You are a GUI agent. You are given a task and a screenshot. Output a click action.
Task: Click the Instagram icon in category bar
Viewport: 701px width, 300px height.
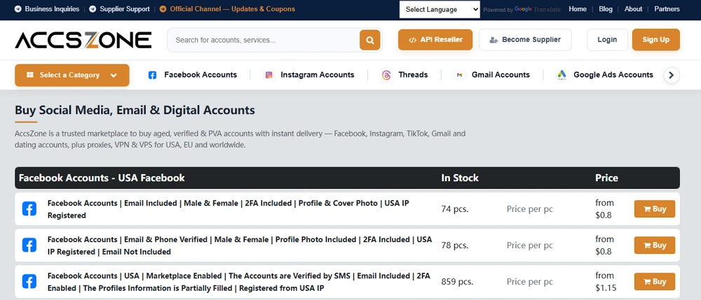268,75
